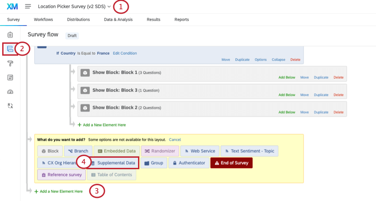This screenshot has width=376, height=201.
Task: Switch to the Data & Analysis tab
Action: [118, 19]
